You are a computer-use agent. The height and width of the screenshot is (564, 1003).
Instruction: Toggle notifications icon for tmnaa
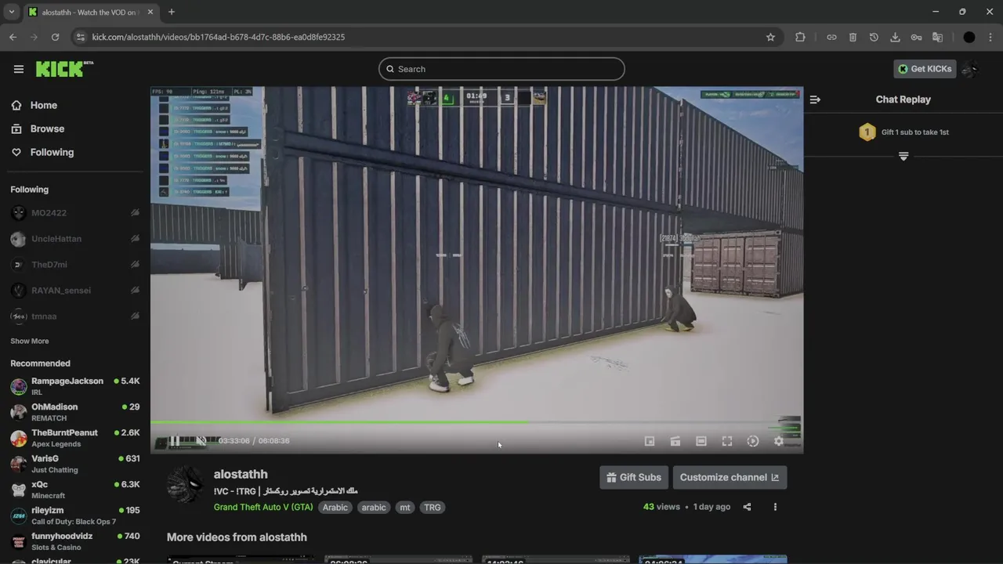(x=135, y=316)
